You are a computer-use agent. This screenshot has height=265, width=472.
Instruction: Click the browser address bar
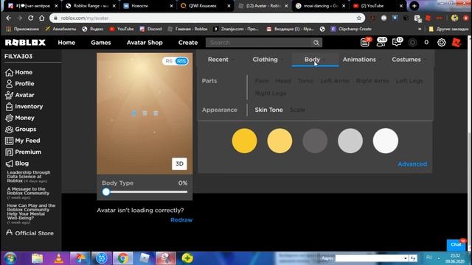click(x=207, y=18)
